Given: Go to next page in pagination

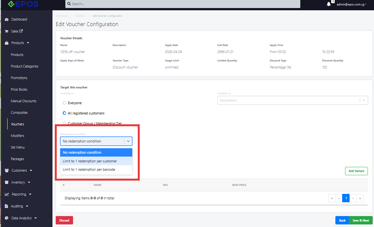Looking at the screenshot, I should pyautogui.click(x=353, y=198).
